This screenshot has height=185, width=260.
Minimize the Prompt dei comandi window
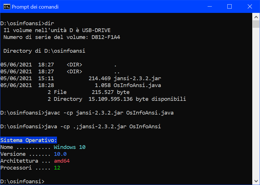[x=210, y=7]
